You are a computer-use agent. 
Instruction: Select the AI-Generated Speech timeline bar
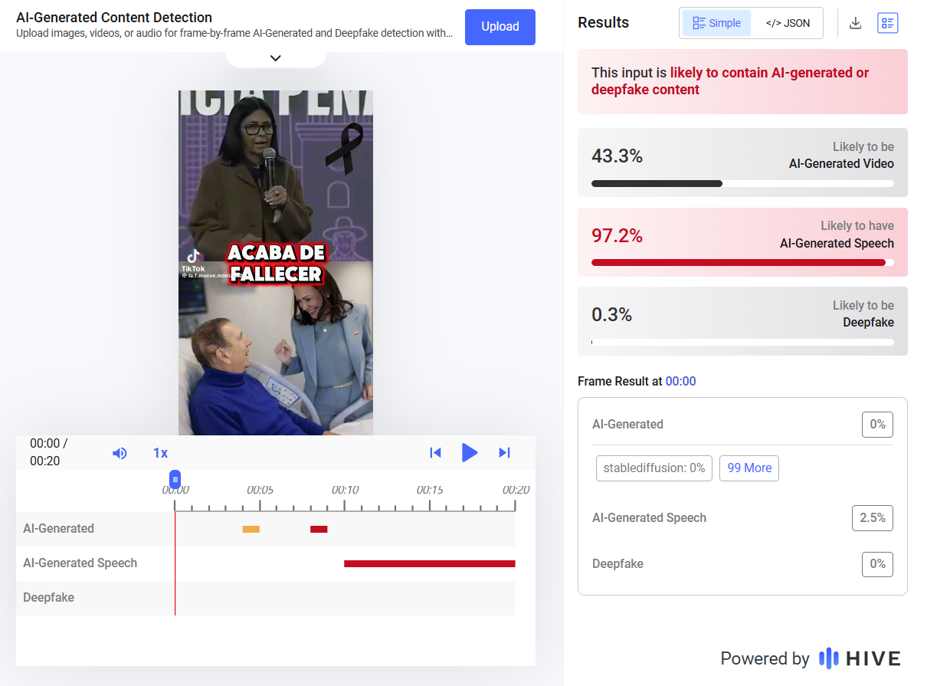point(430,563)
